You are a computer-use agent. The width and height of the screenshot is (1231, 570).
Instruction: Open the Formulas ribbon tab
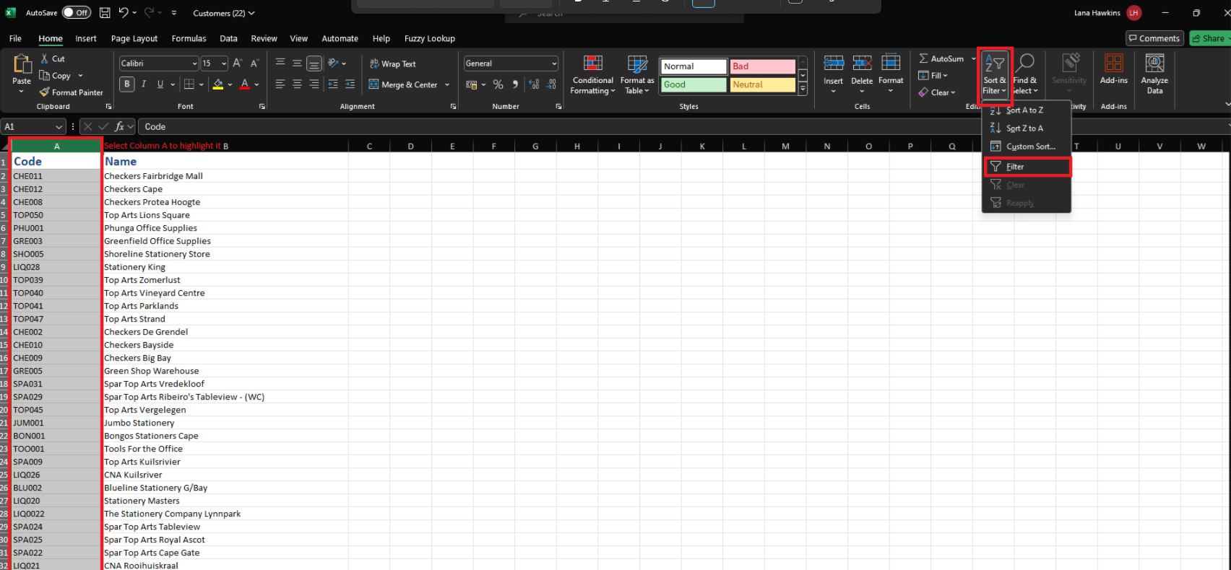189,39
